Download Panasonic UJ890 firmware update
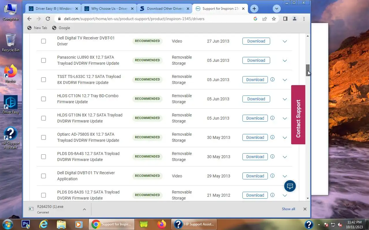Image resolution: width=369 pixels, height=230 pixels. click(256, 60)
